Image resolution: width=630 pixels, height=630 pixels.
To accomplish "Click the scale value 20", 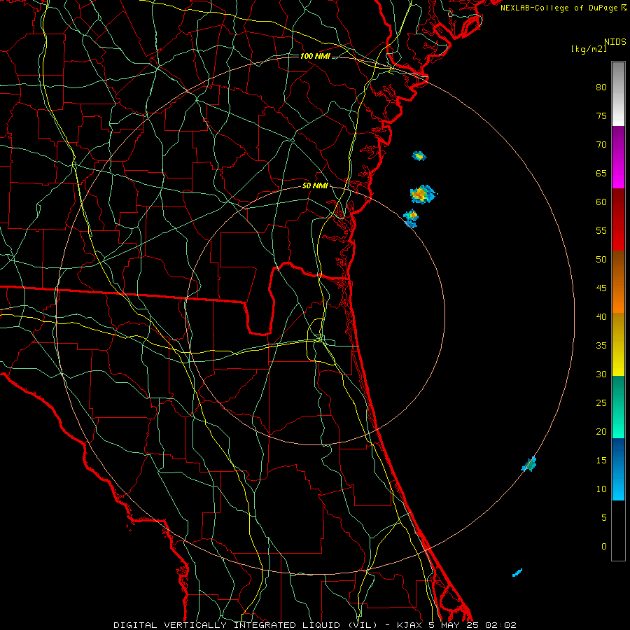I will (x=601, y=432).
